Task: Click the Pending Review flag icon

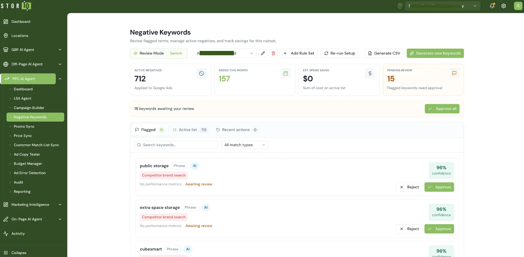Action: click(x=454, y=73)
